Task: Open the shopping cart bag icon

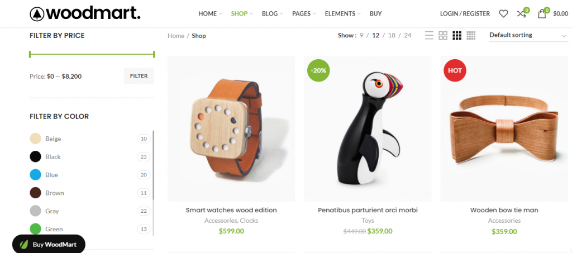Action: (x=542, y=14)
